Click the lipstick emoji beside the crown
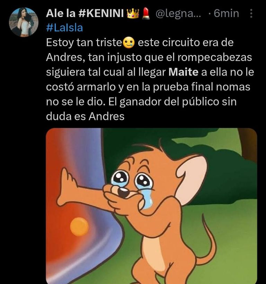Screen dimensions: 266x284 [x=146, y=14]
